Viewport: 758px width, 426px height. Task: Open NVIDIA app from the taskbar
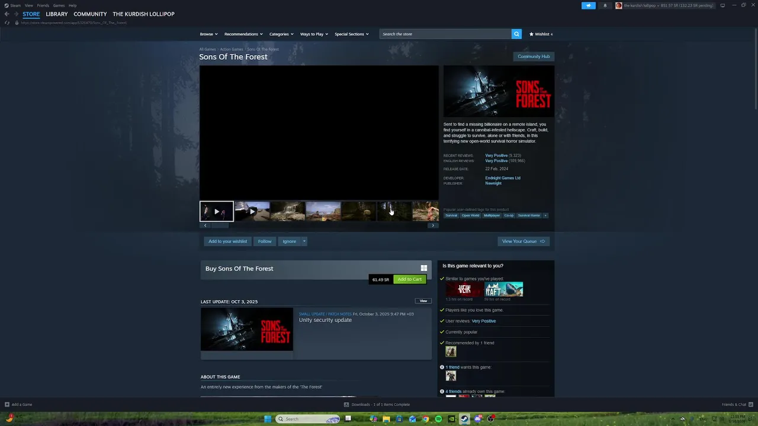(451, 419)
